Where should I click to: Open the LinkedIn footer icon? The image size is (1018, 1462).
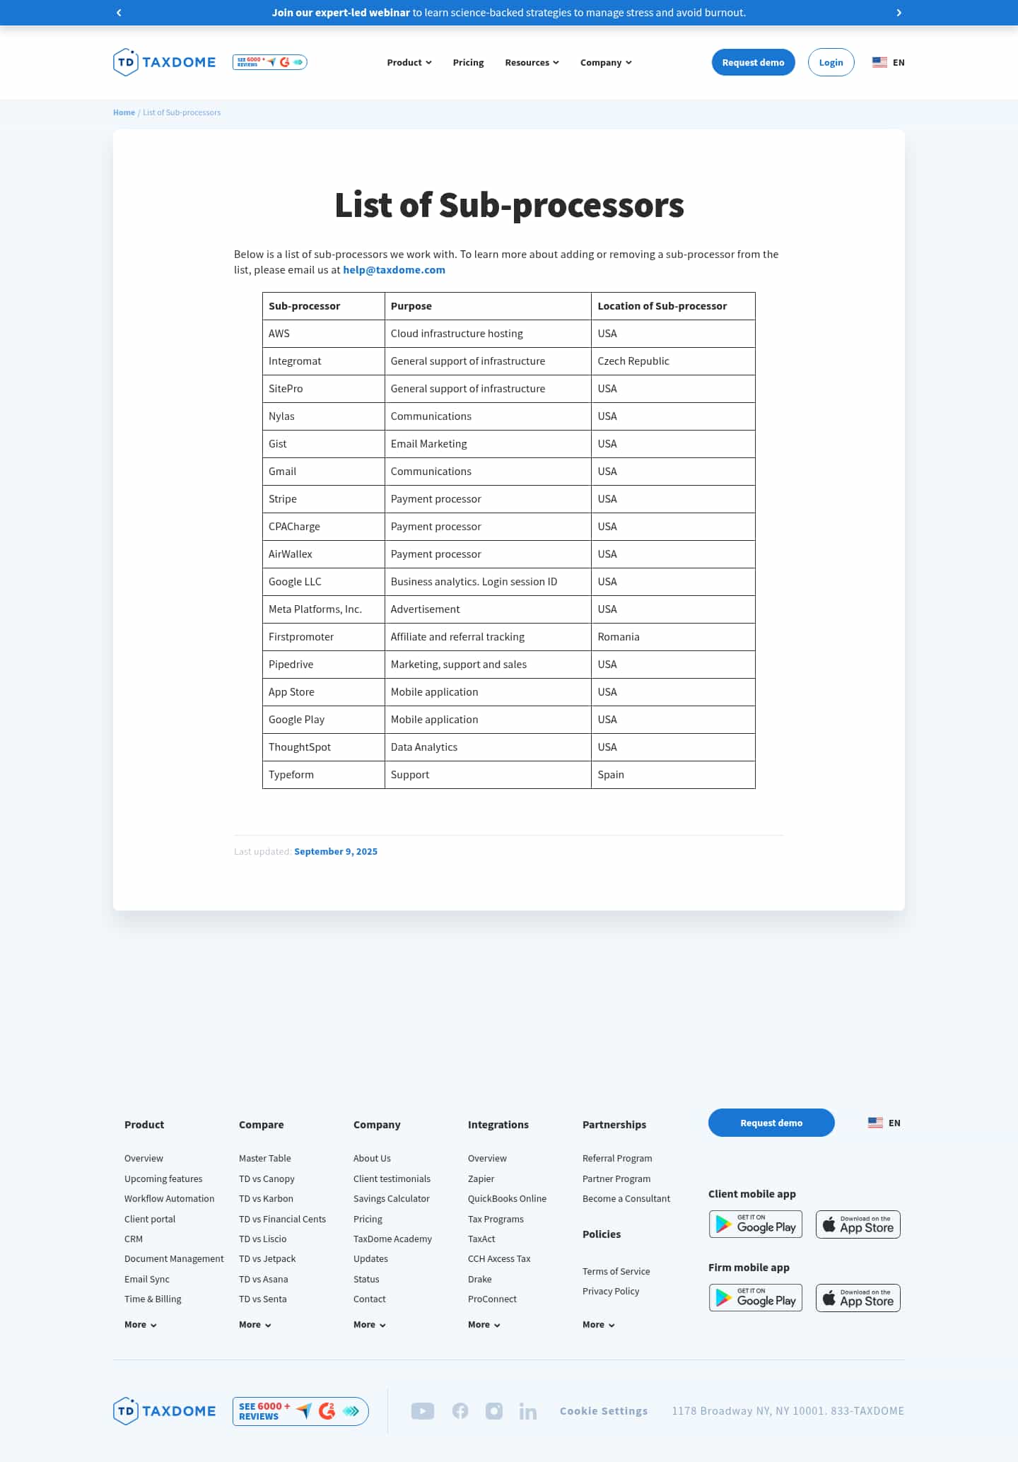click(x=528, y=1412)
